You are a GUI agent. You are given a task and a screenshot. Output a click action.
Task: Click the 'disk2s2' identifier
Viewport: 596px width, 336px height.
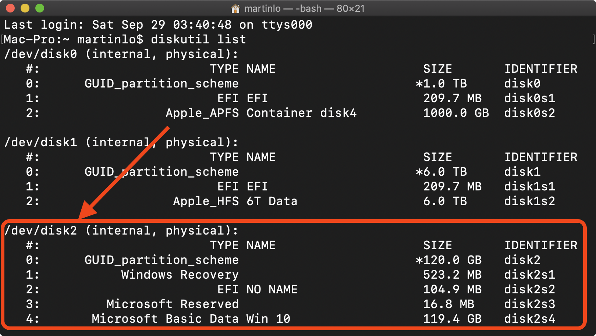[529, 289]
